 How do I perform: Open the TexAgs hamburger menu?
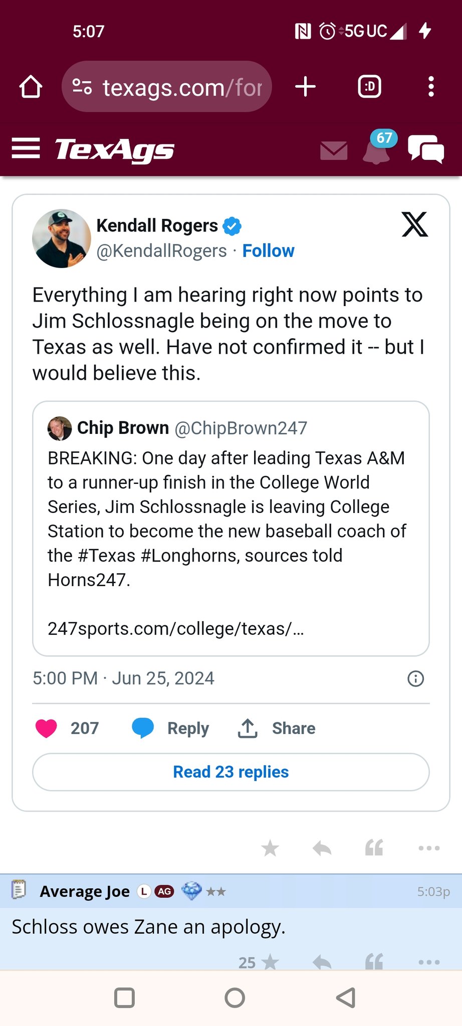point(26,148)
